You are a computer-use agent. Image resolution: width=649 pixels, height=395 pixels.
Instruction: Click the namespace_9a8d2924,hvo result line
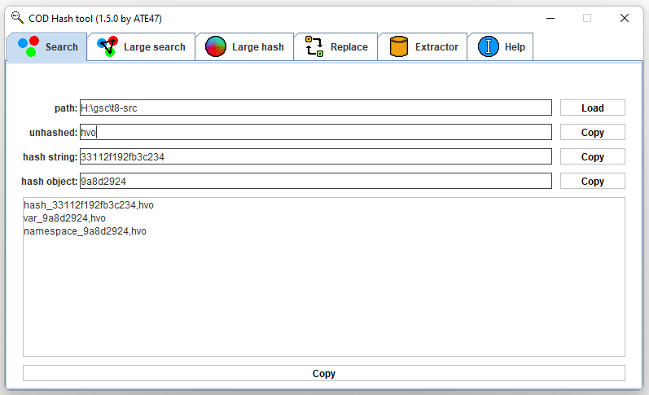(x=85, y=231)
